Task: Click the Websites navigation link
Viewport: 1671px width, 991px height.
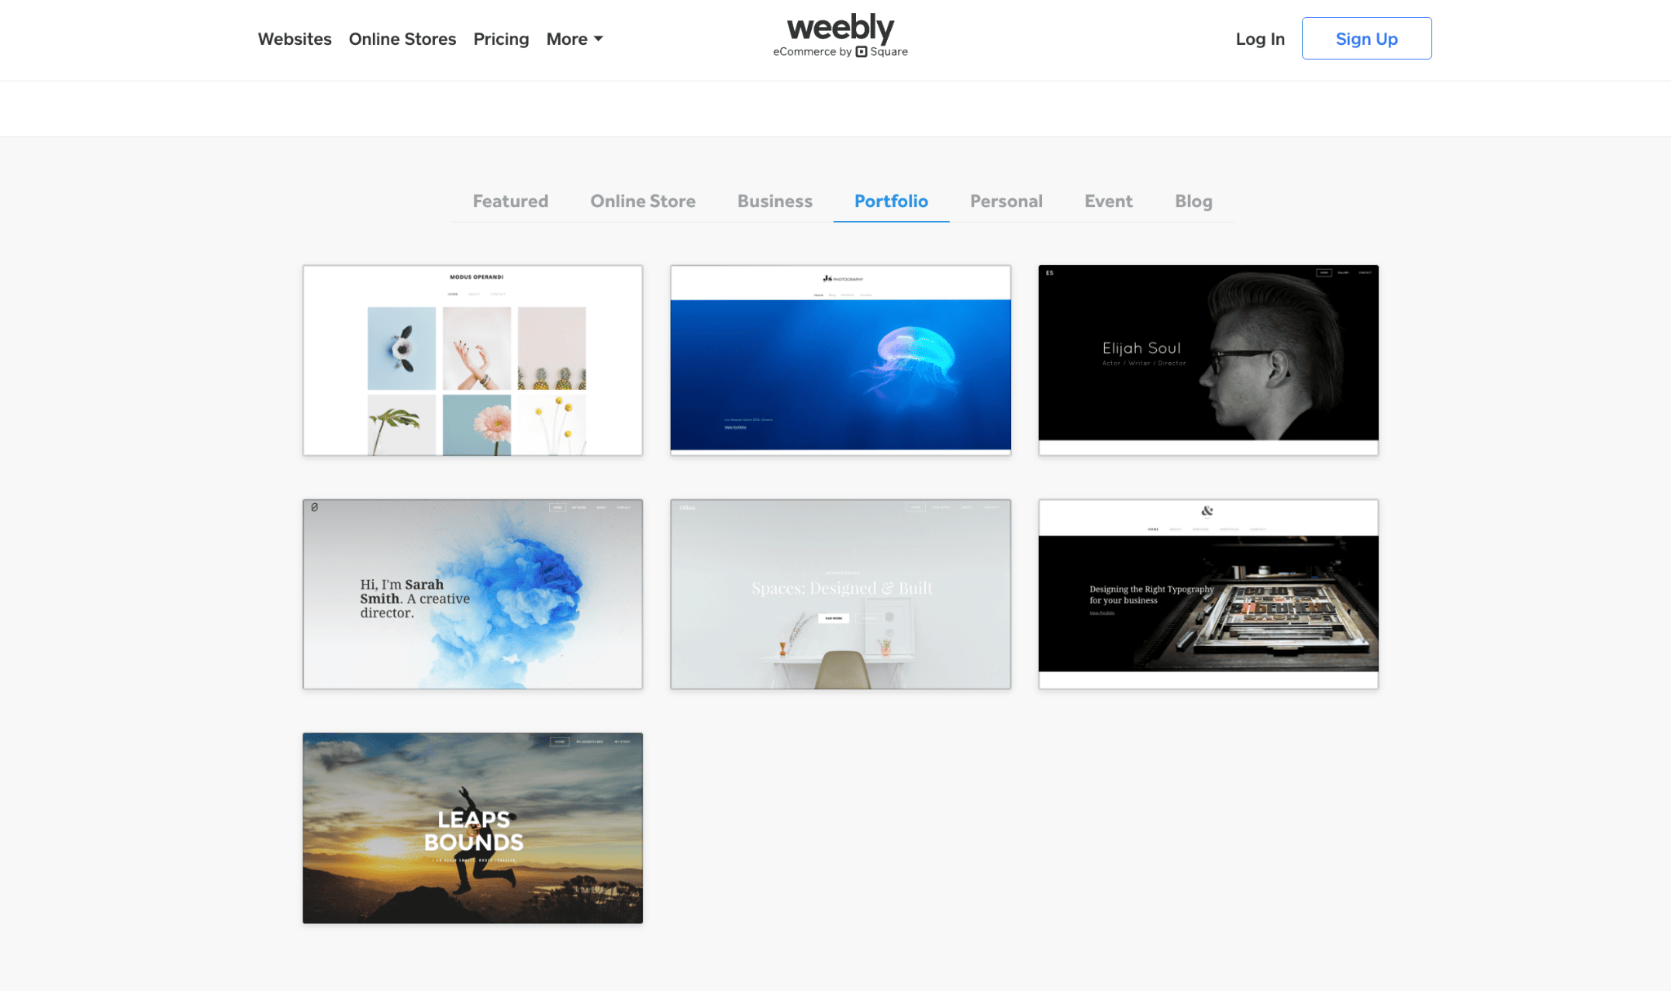Action: click(294, 39)
